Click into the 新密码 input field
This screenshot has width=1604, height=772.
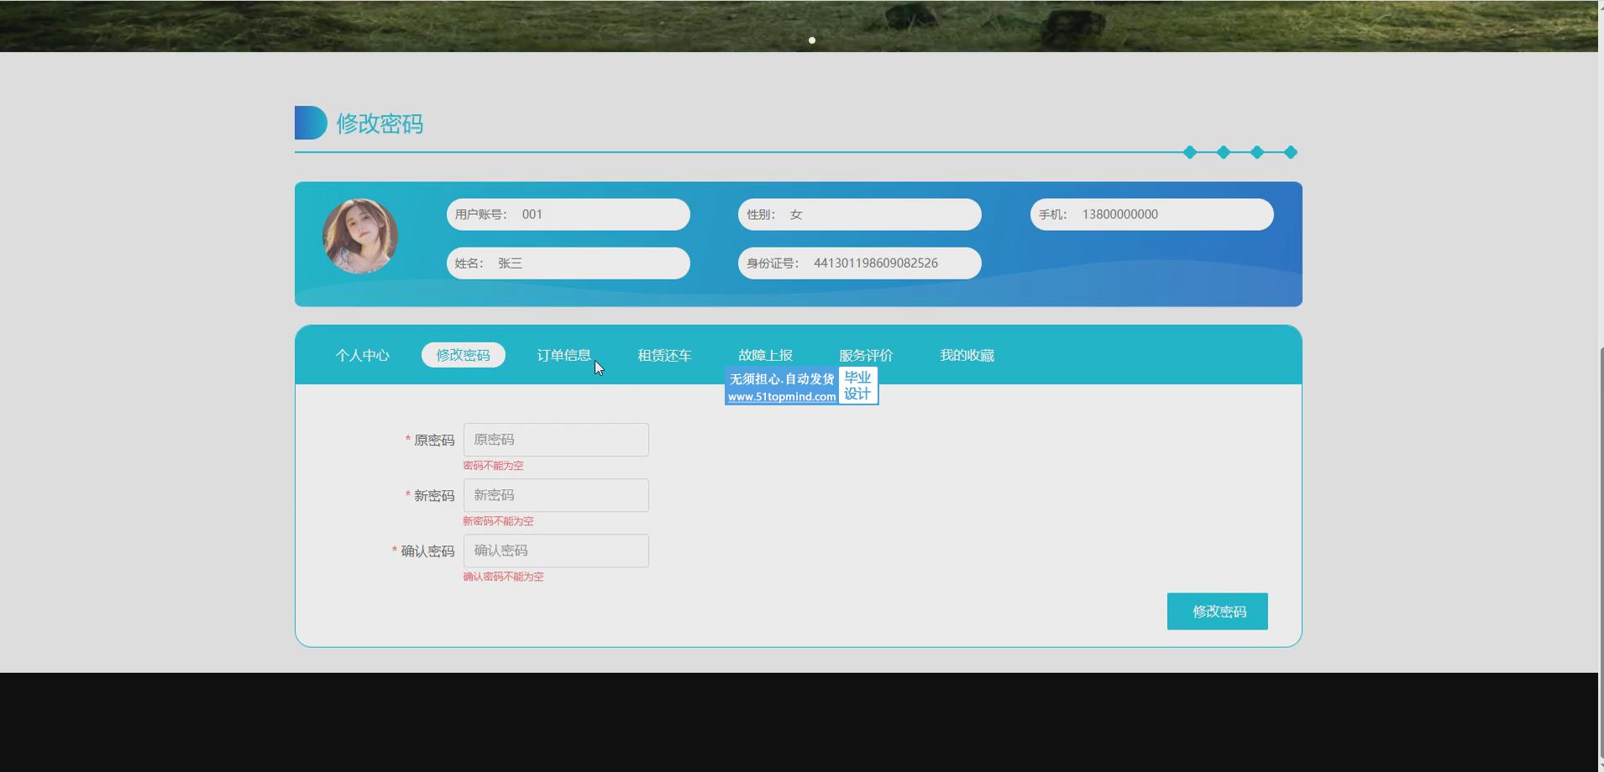556,495
